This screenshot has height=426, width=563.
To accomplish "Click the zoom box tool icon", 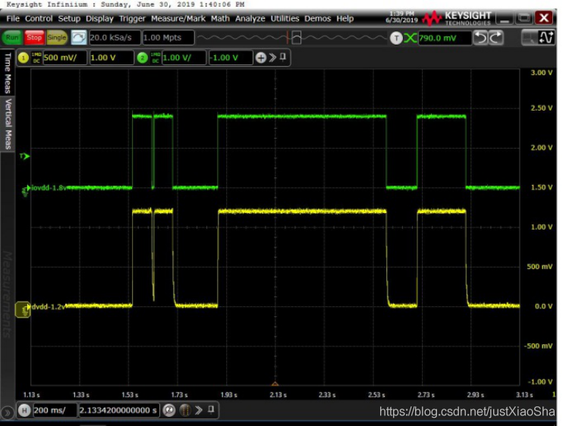I will [x=529, y=38].
